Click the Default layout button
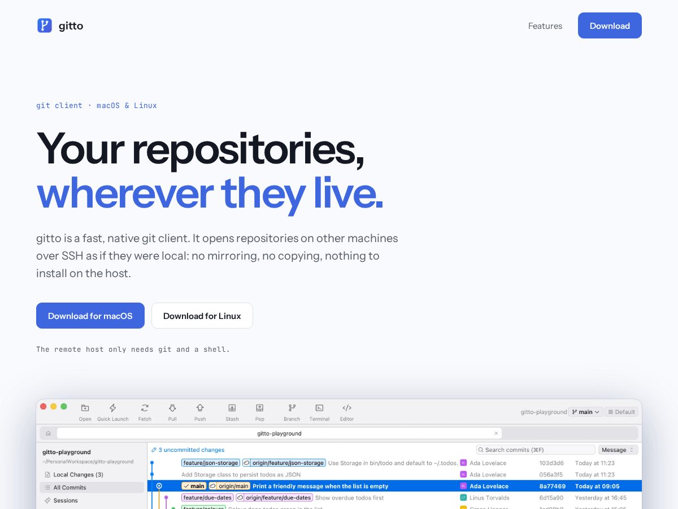This screenshot has width=678, height=509. (621, 412)
